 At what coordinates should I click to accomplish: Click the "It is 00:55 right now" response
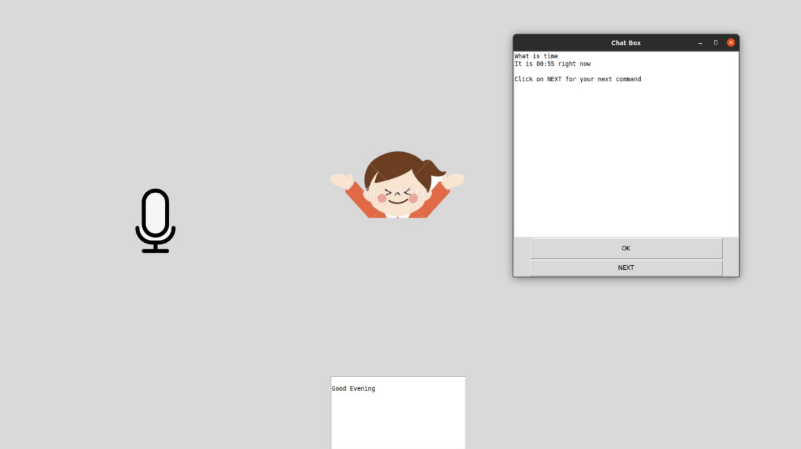(552, 64)
